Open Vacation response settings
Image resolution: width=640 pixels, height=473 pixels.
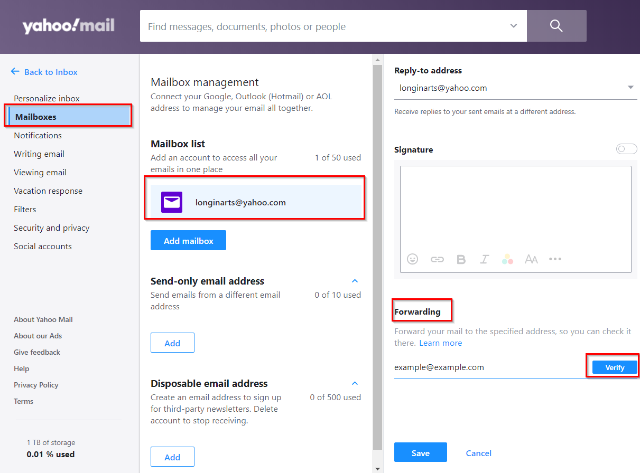pos(48,191)
